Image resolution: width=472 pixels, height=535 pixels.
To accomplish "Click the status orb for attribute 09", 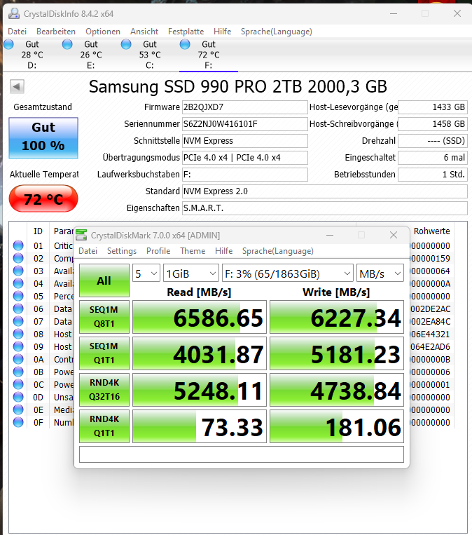I will (18, 346).
